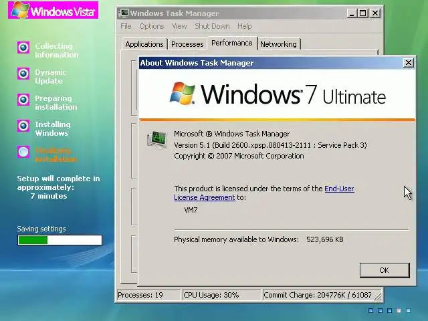Switch to the Networking tab
The image size is (428, 321).
pyautogui.click(x=278, y=44)
